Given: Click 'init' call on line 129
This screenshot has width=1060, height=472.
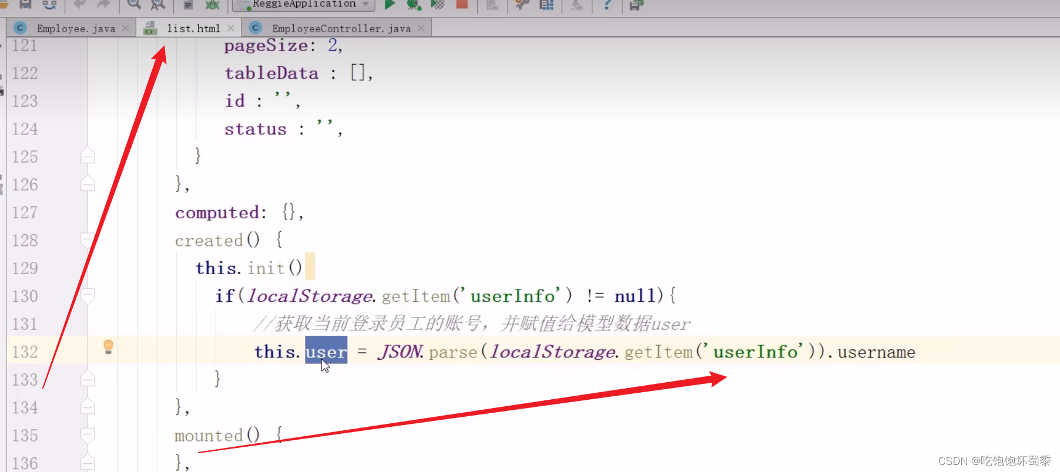Looking at the screenshot, I should click(x=266, y=268).
